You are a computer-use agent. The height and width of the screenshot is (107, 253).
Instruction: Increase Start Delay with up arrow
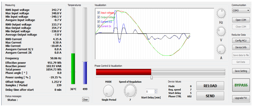point(156,90)
